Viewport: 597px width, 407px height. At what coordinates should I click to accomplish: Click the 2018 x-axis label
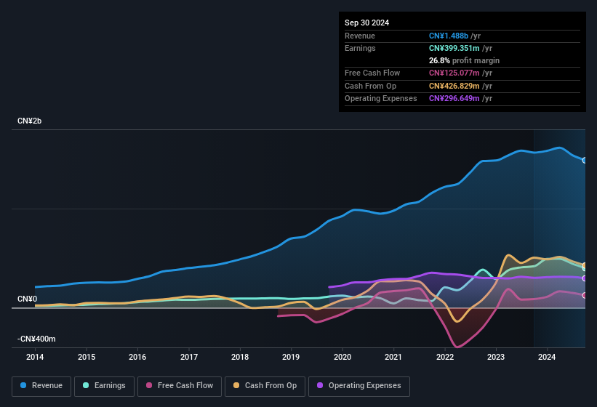click(240, 357)
